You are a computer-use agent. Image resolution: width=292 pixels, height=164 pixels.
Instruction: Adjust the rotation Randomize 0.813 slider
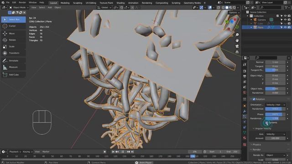click(x=275, y=109)
